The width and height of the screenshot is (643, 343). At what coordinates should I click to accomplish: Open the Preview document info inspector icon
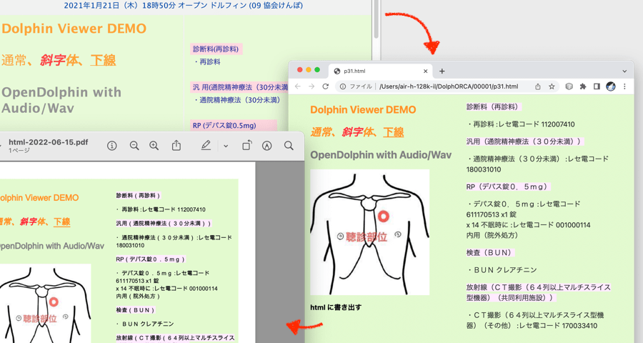pos(111,146)
